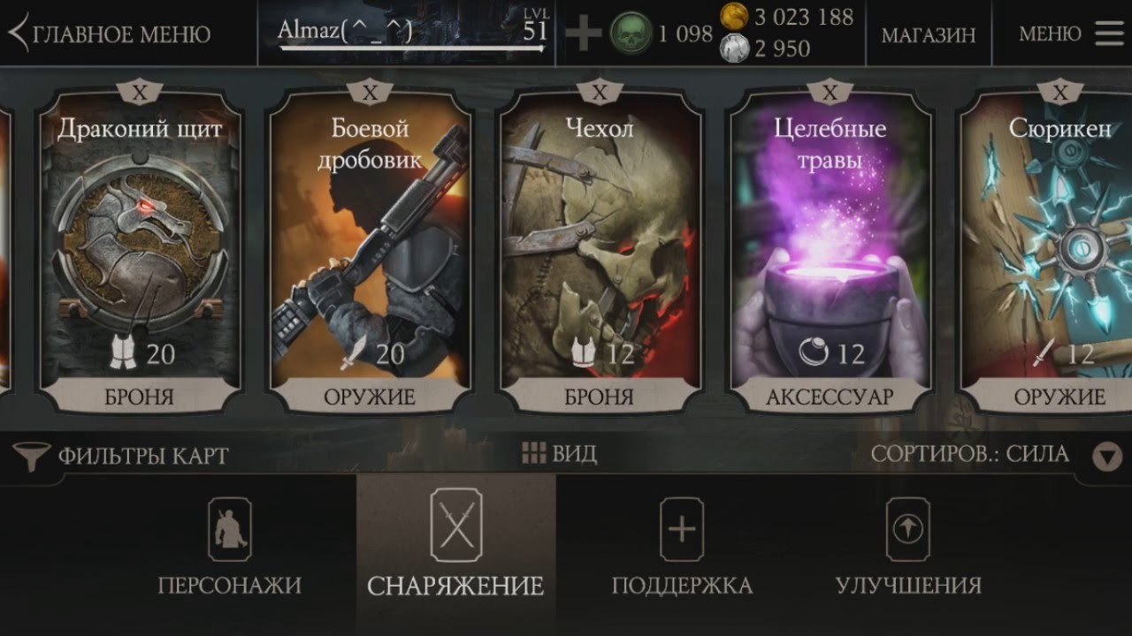Select the Сюрикен weapon card
1132x636 pixels.
[1046, 252]
